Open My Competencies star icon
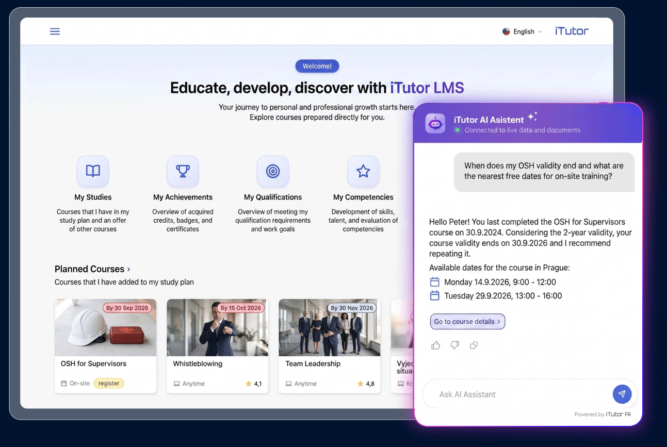 [363, 171]
